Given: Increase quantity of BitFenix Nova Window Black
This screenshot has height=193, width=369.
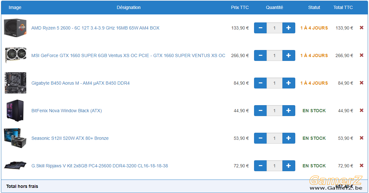Looking at the screenshot, I should click(289, 111).
